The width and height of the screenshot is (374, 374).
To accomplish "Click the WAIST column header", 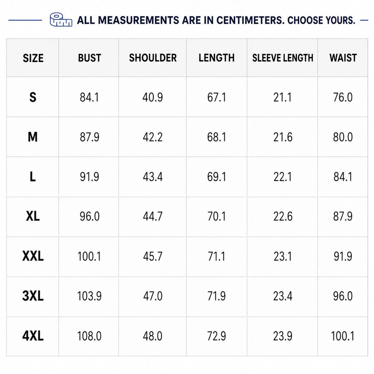I will (343, 58).
